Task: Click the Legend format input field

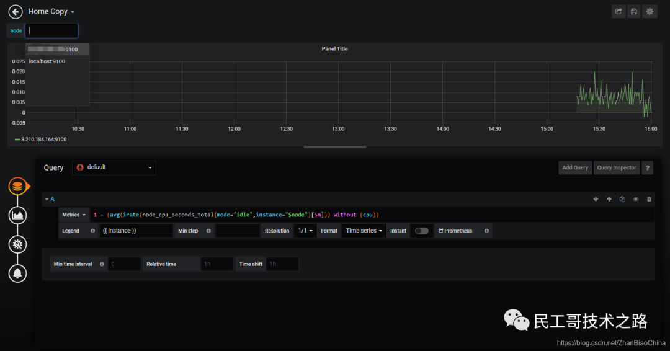Action: [136, 231]
